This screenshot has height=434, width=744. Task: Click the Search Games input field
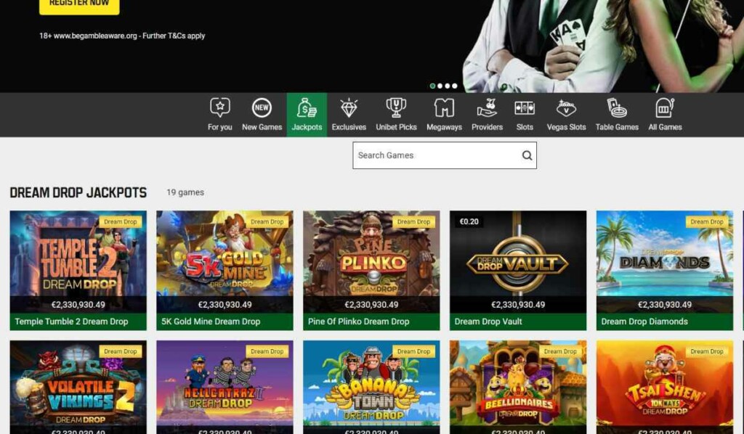(445, 155)
